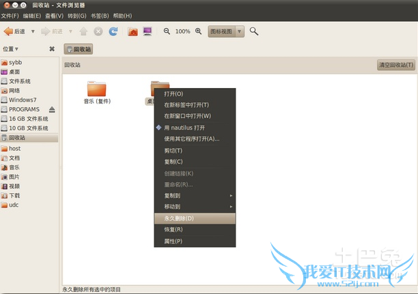Select 文件系统 in the sidebar
Viewport: 418px width, 294px height.
click(x=29, y=81)
